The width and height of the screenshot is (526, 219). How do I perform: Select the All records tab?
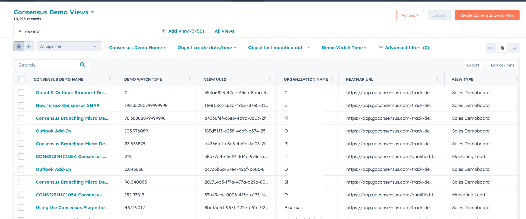pos(85,31)
